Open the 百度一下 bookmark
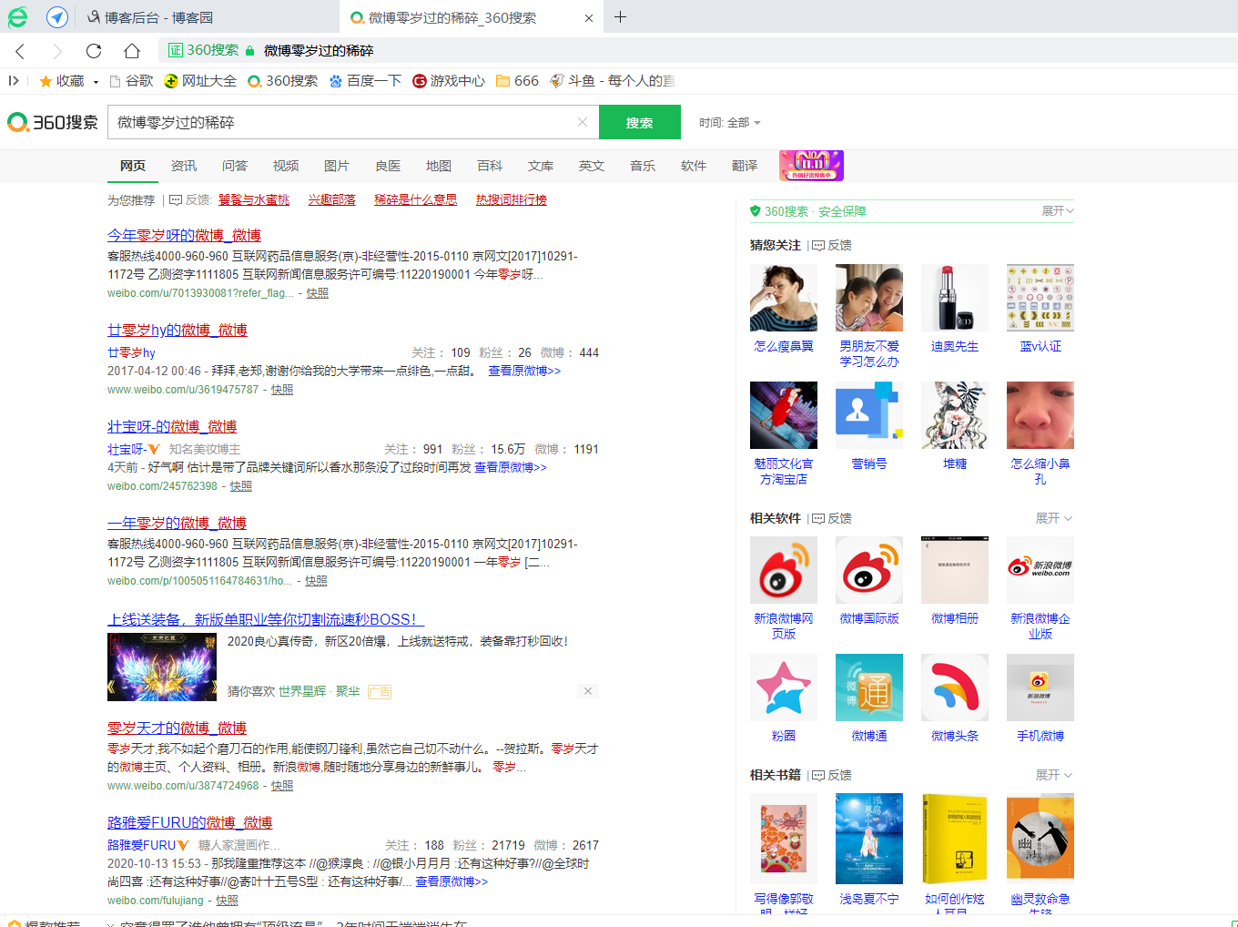The height and width of the screenshot is (927, 1238). (365, 81)
